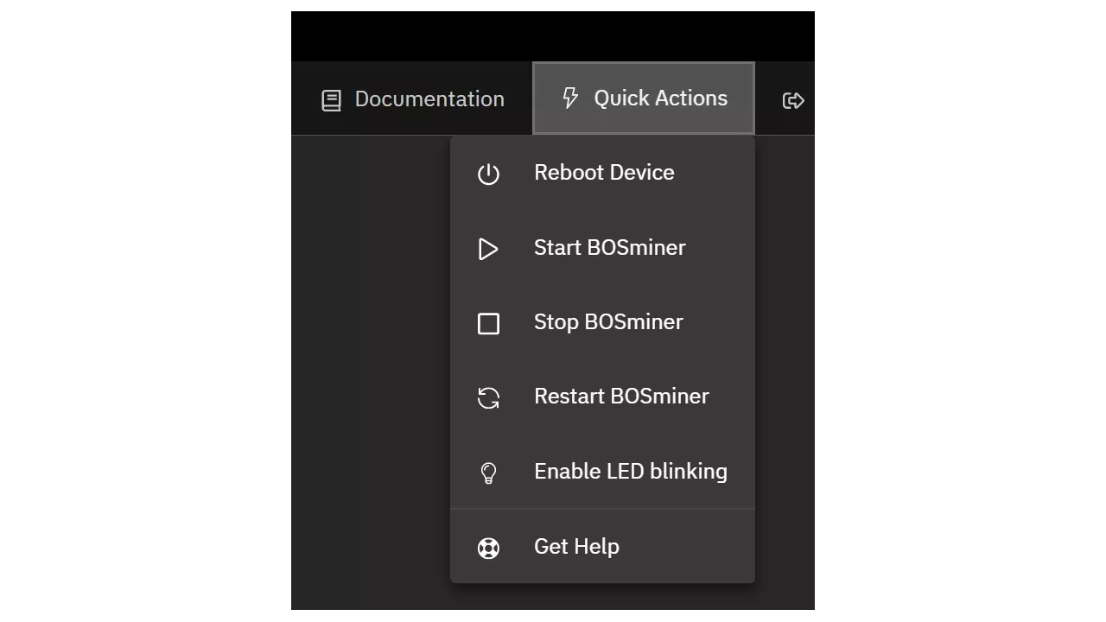
Task: Open the Documentation link
Action: click(x=413, y=99)
